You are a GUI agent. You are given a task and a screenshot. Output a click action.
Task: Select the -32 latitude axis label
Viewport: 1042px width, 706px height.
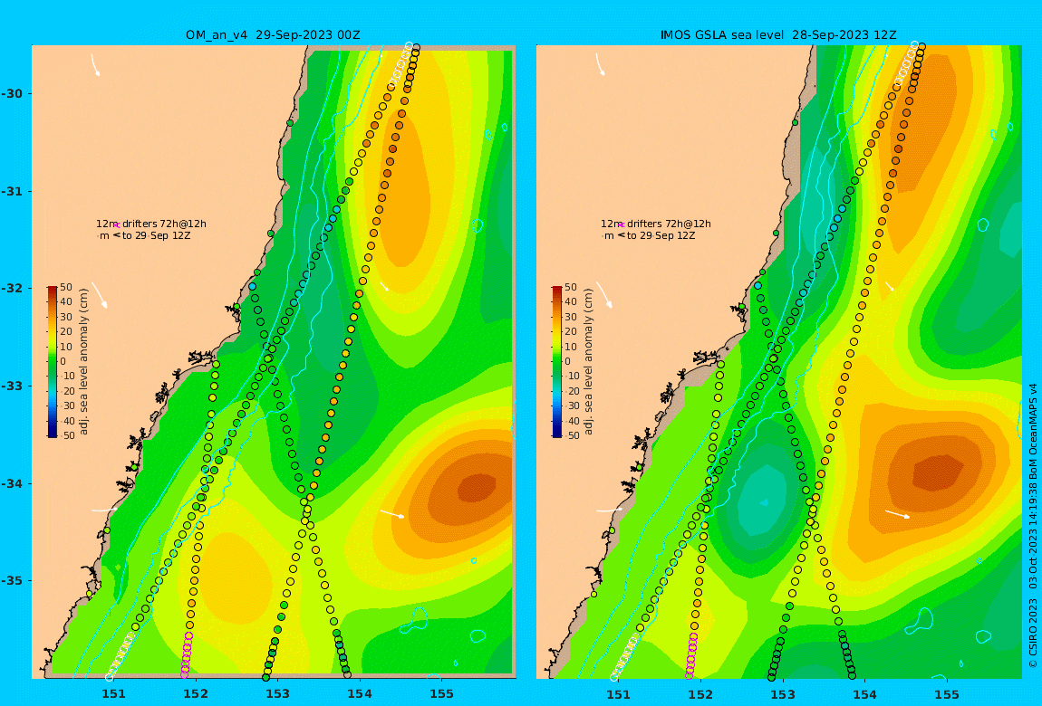coord(12,288)
